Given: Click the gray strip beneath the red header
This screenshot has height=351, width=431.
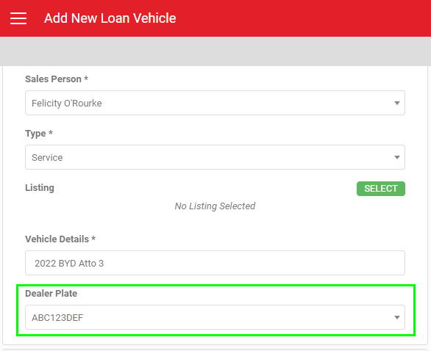Looking at the screenshot, I should click(x=215, y=51).
